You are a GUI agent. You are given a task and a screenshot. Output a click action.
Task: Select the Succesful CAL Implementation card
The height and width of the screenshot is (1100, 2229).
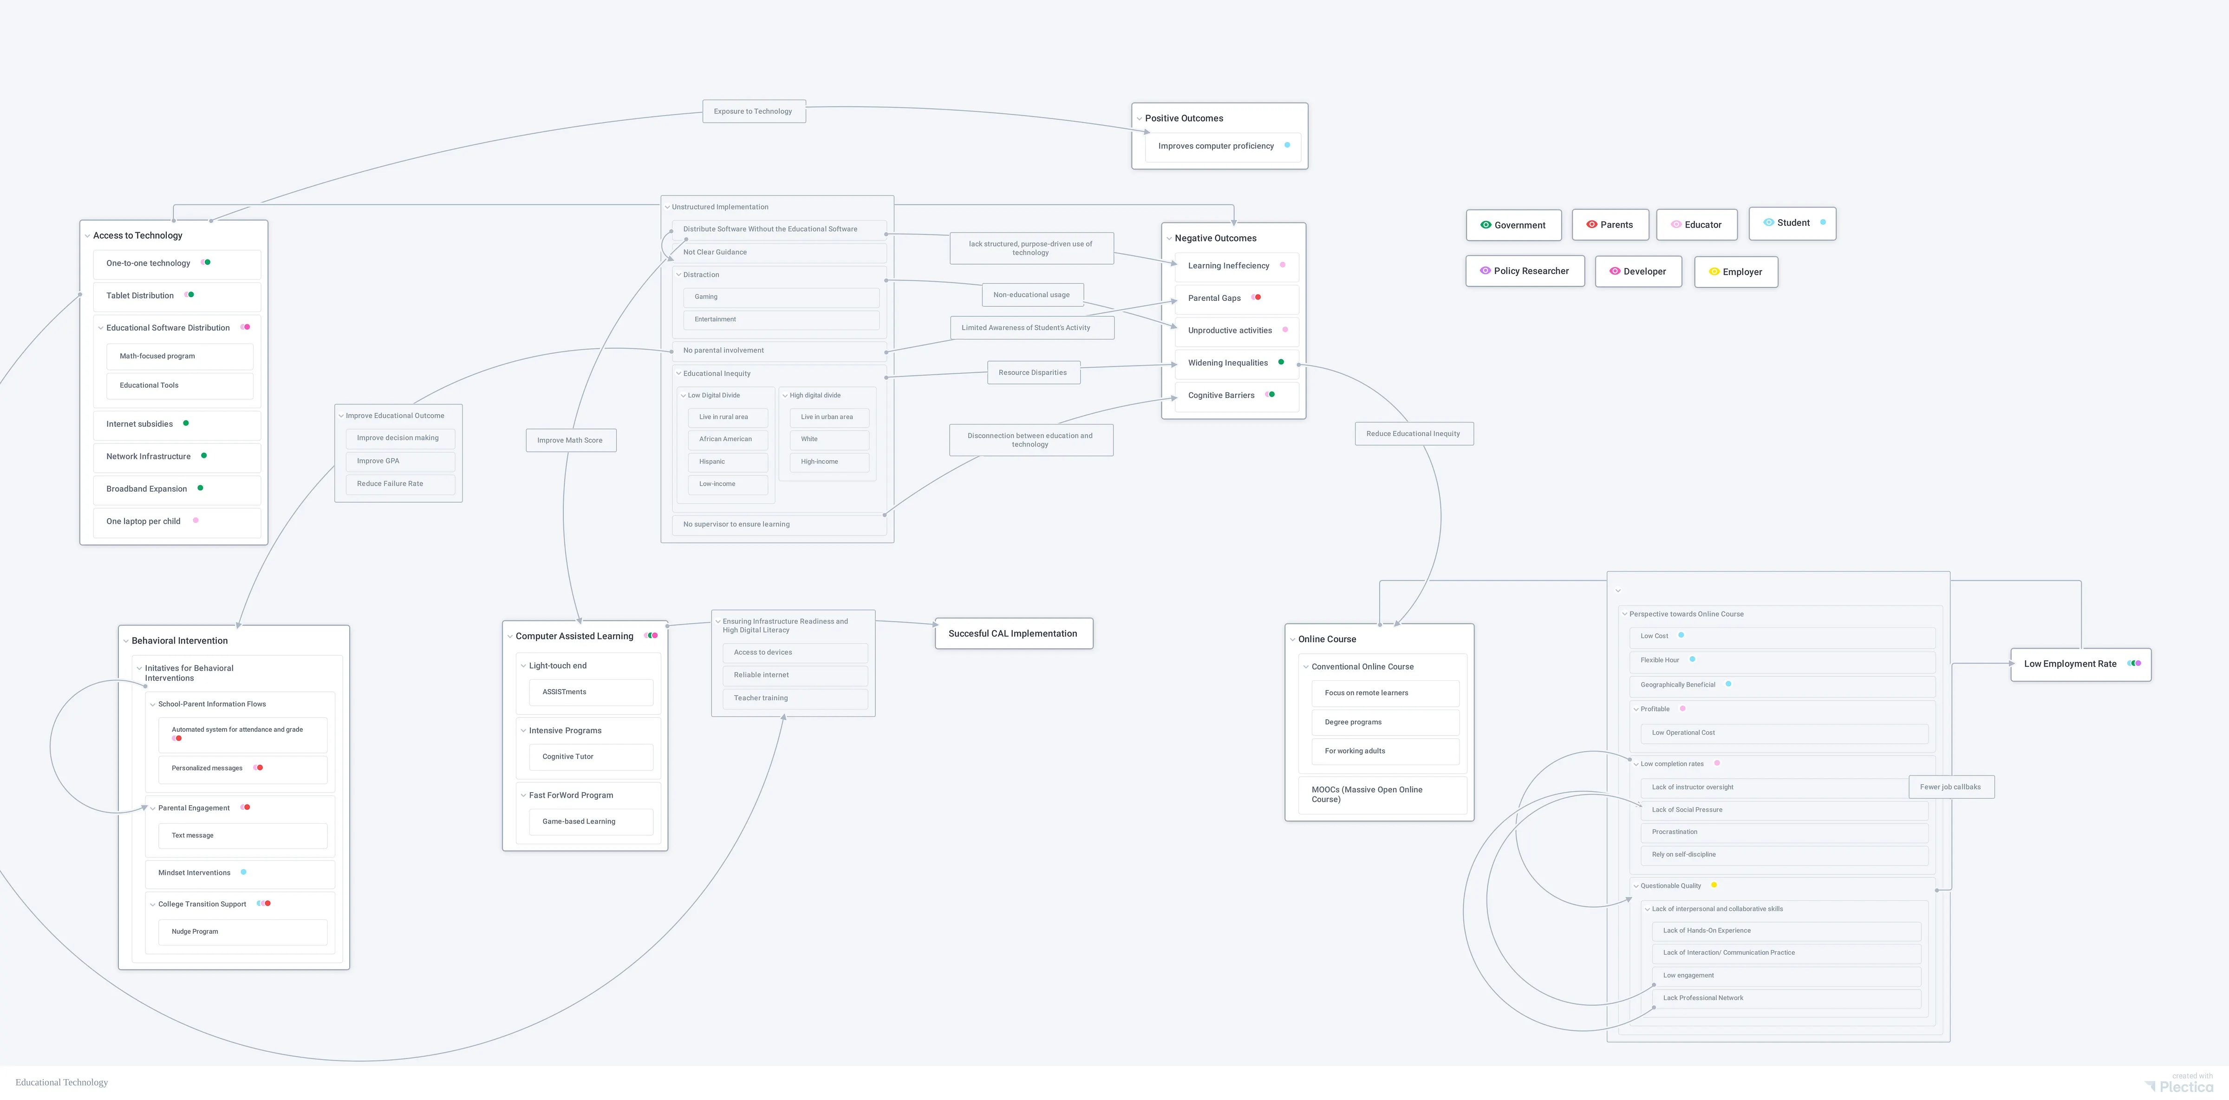(x=1012, y=633)
